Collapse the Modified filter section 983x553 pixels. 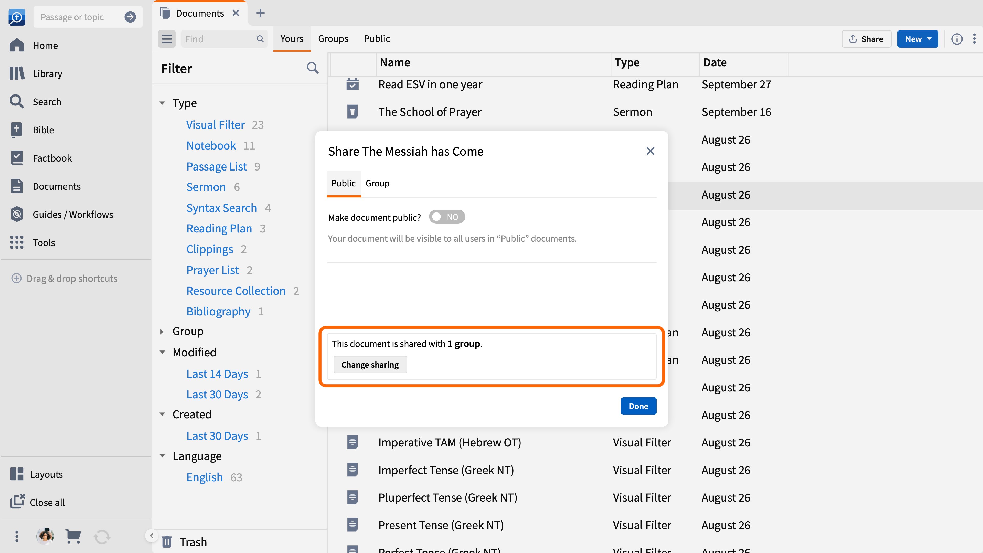click(x=162, y=352)
